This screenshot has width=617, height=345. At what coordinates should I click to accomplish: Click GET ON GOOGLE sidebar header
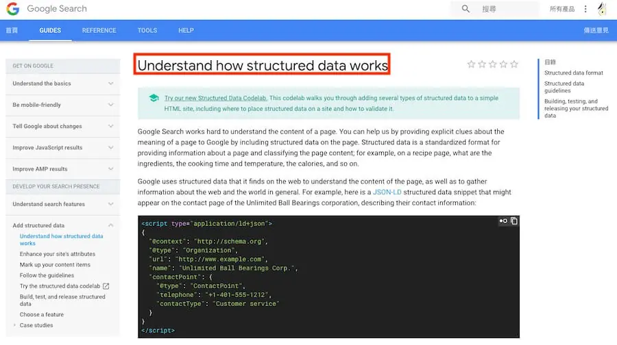click(33, 66)
